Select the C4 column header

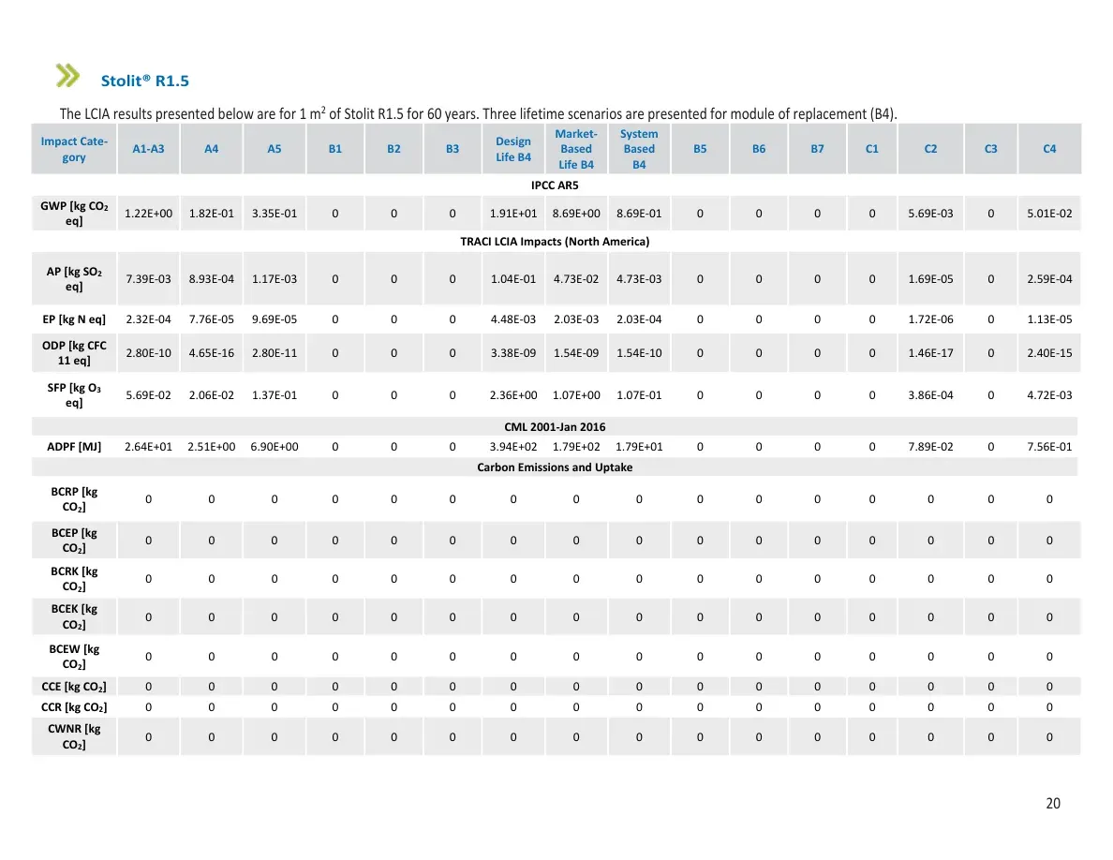point(1049,149)
